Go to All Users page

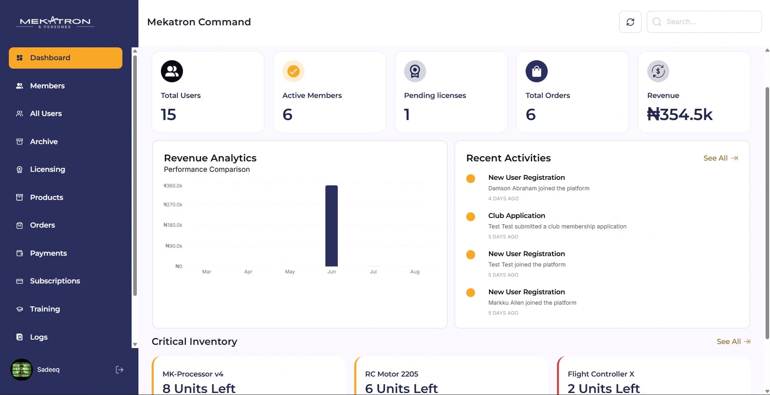click(65, 114)
